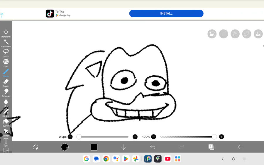Screen dimensions: 264x165
Task: Go back with the left arrow
Action: tap(240, 147)
